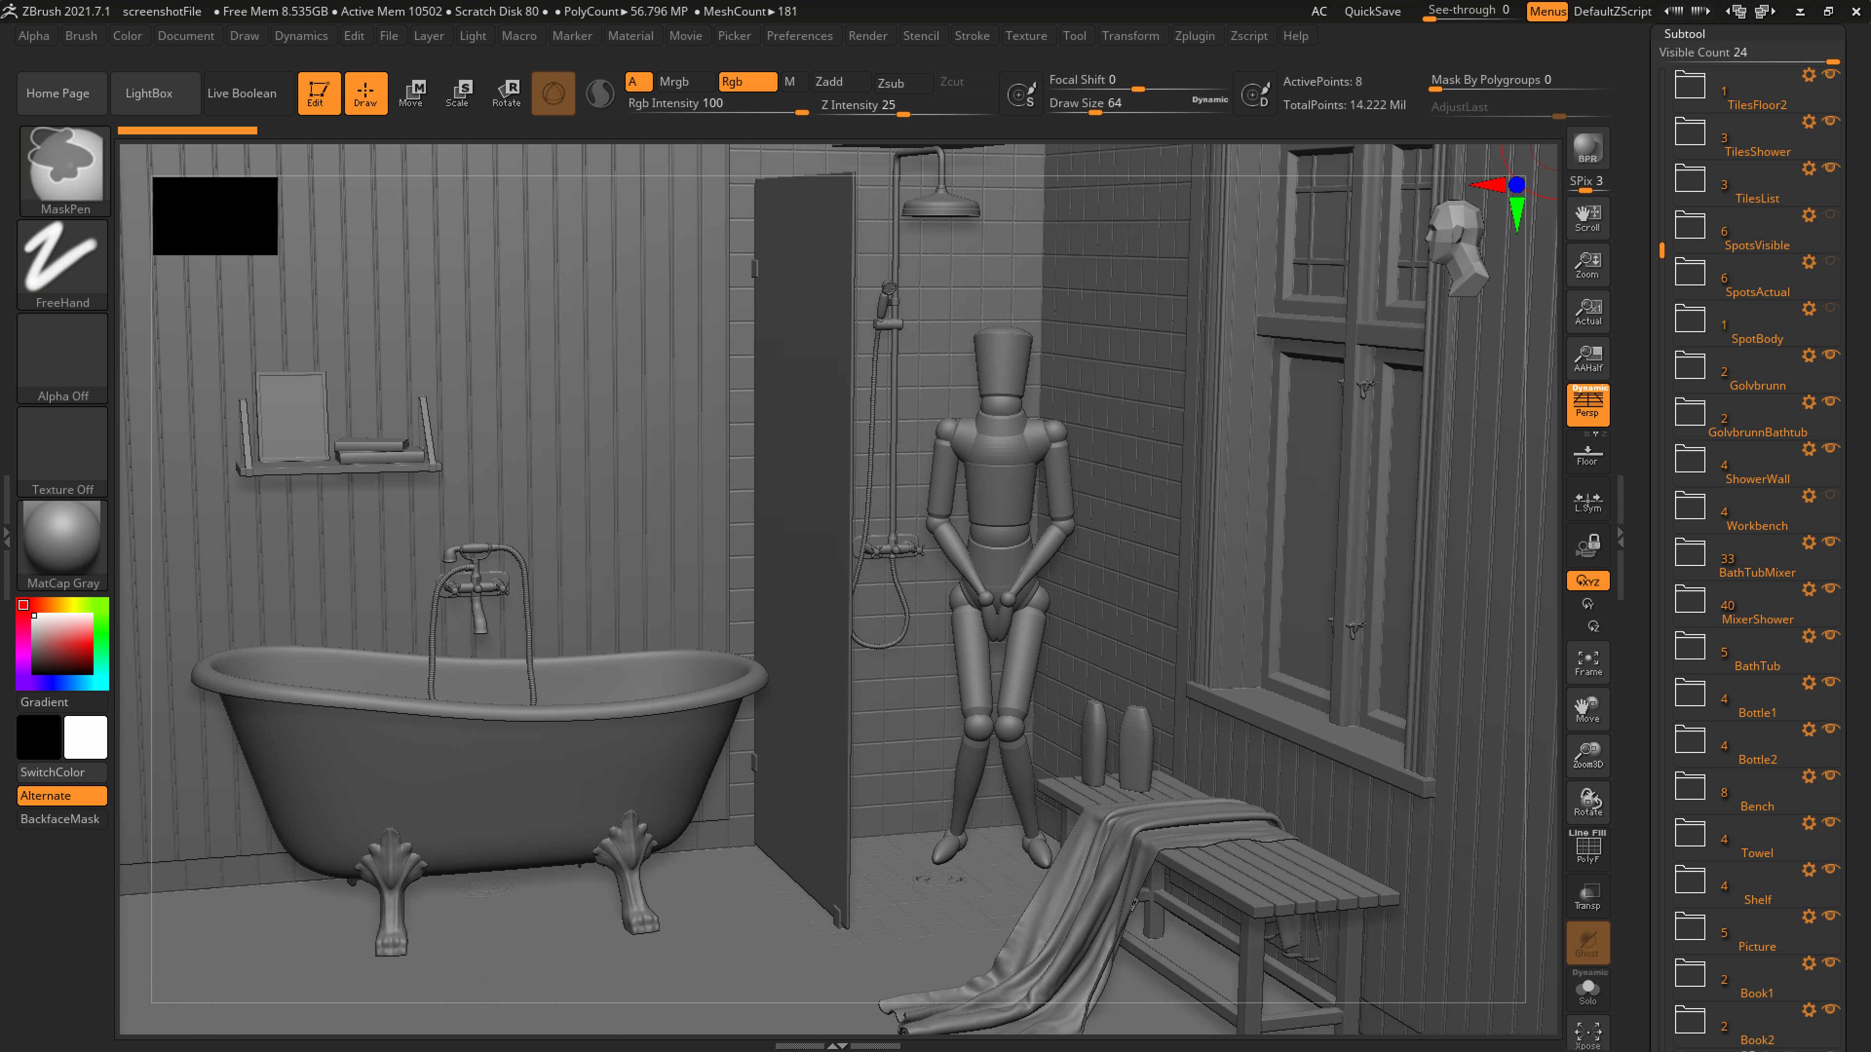Image resolution: width=1871 pixels, height=1052 pixels.
Task: Click the SwitchColor button
Action: click(x=62, y=772)
